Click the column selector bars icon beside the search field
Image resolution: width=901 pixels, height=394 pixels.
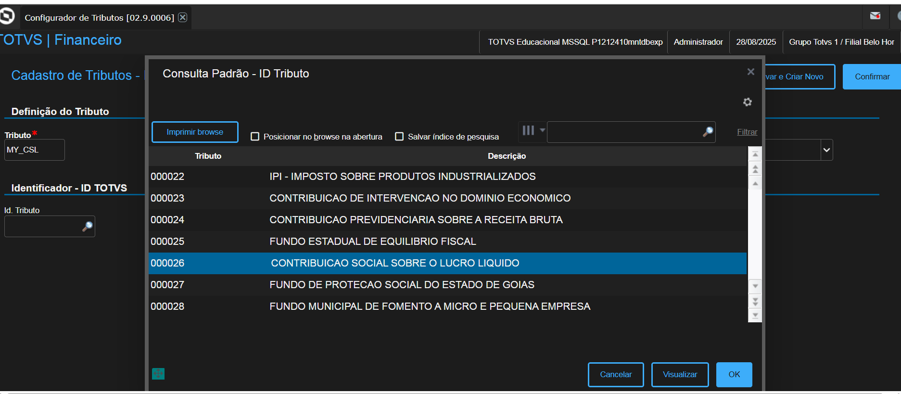(x=528, y=130)
